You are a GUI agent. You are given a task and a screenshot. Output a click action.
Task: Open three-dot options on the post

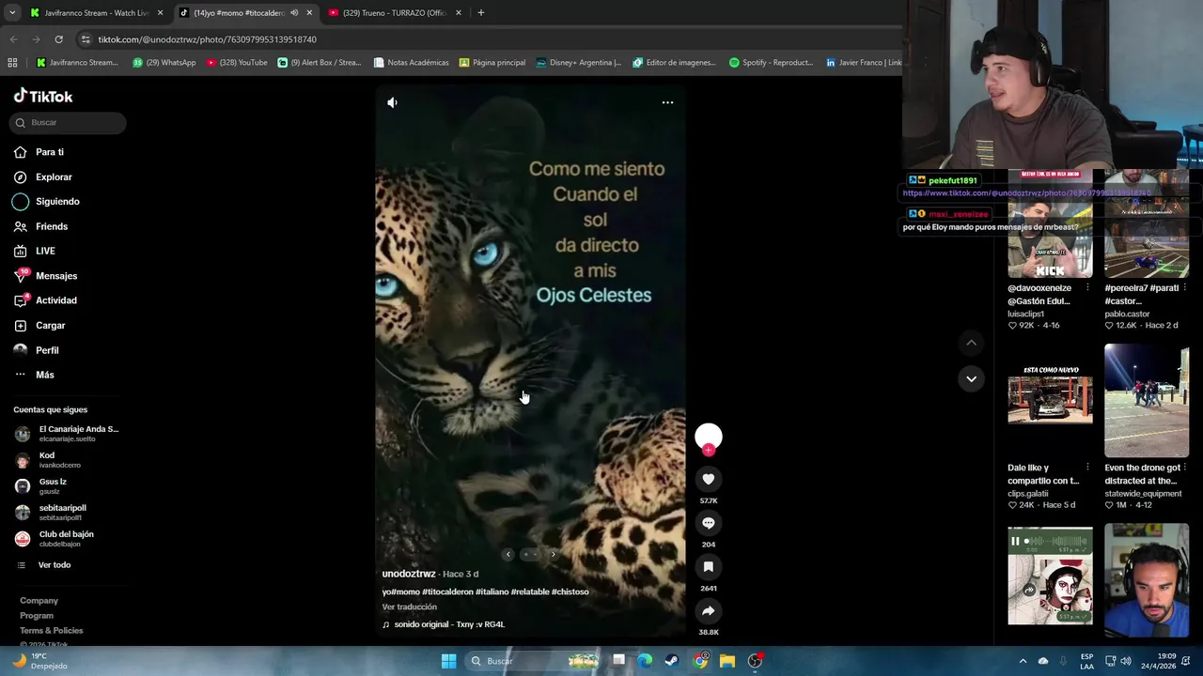click(x=667, y=102)
